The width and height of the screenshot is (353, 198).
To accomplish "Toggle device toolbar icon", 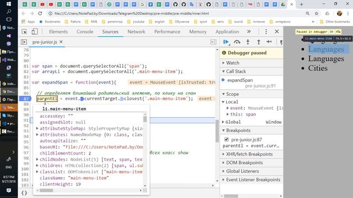I will (34, 32).
